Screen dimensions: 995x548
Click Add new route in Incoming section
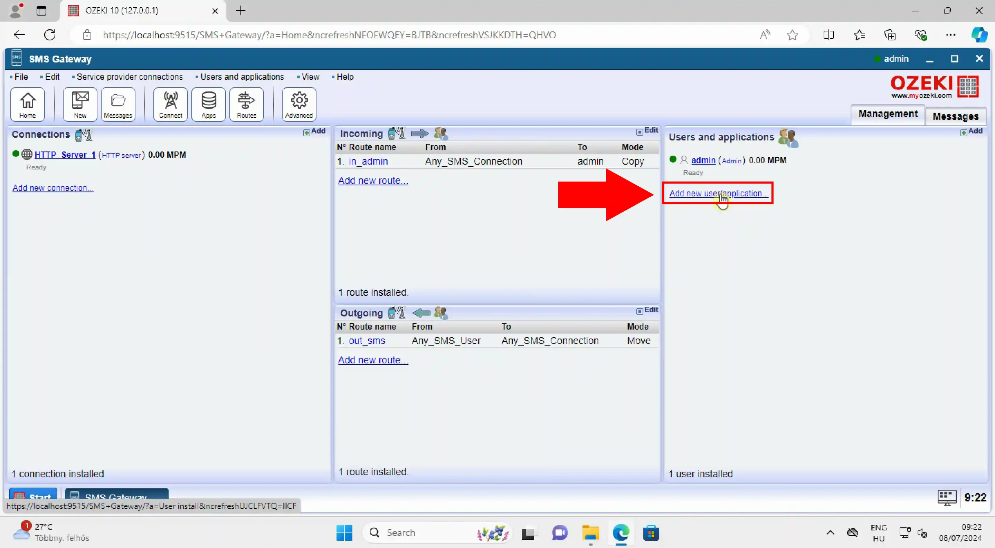pyautogui.click(x=373, y=180)
